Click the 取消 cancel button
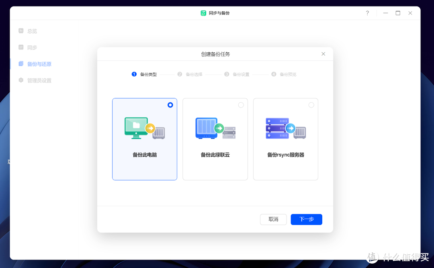434x268 pixels. 273,219
